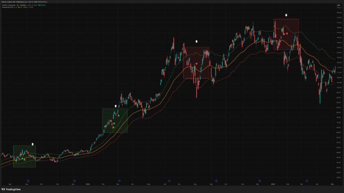The image size is (344, 193).
Task: Select the Momentum ATR indicator legend line
Action: tap(9, 7)
